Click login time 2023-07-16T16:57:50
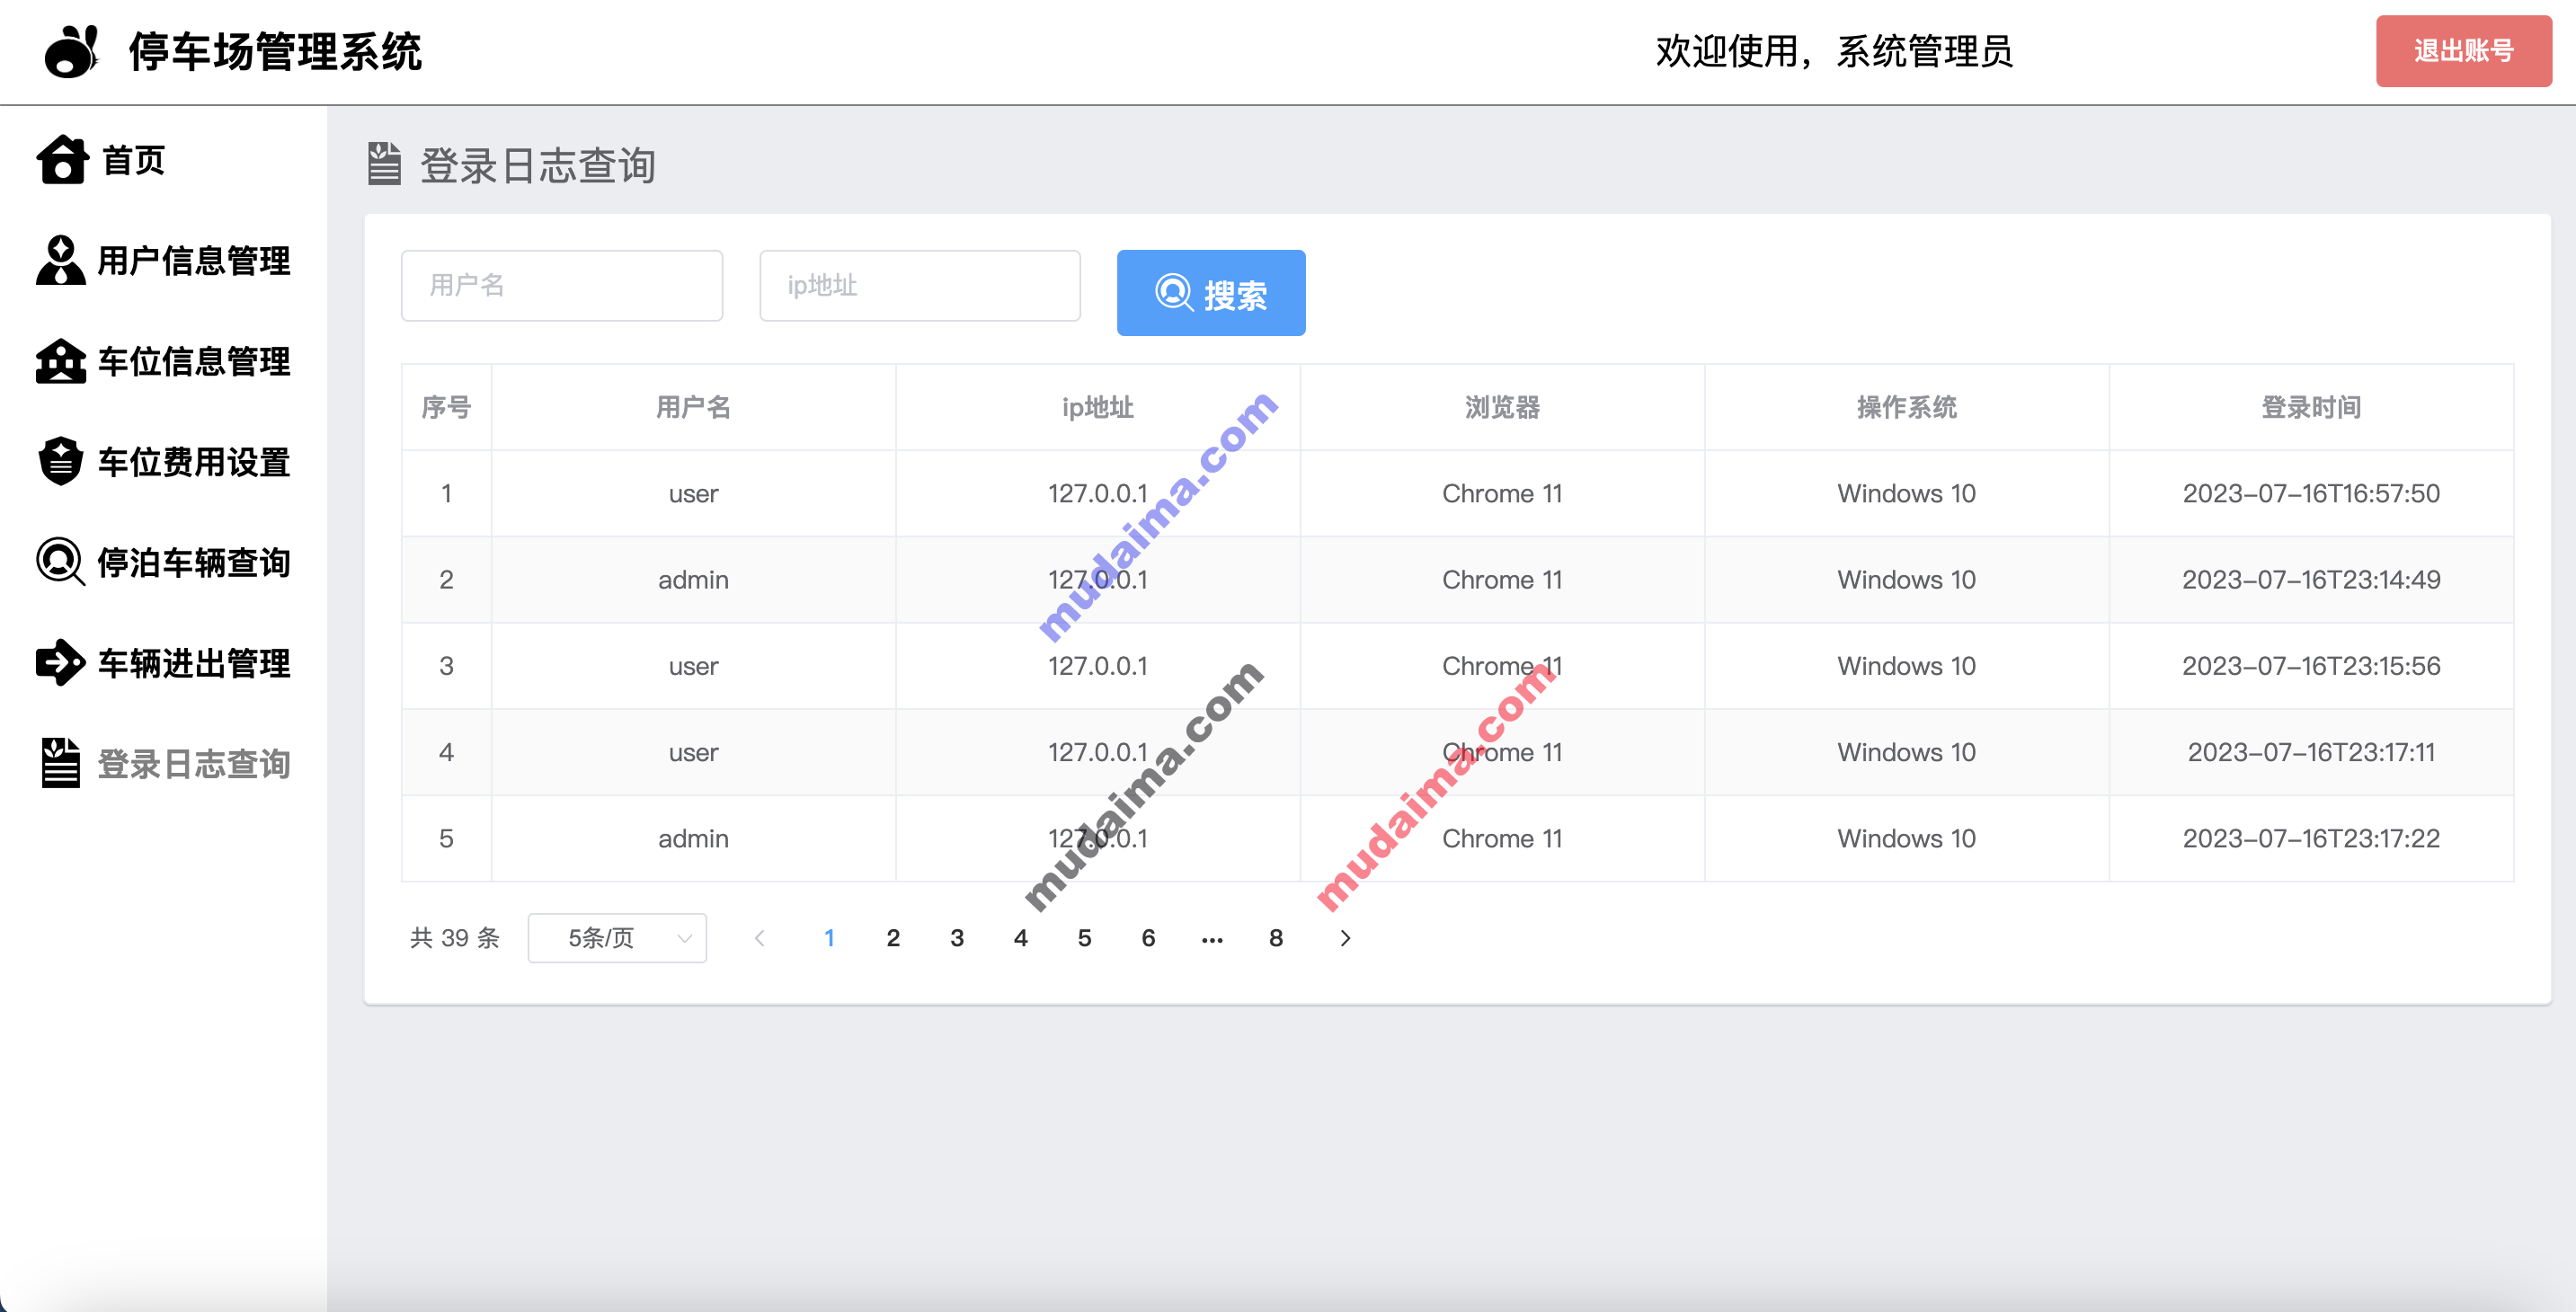Image resolution: width=2576 pixels, height=1312 pixels. [2311, 493]
